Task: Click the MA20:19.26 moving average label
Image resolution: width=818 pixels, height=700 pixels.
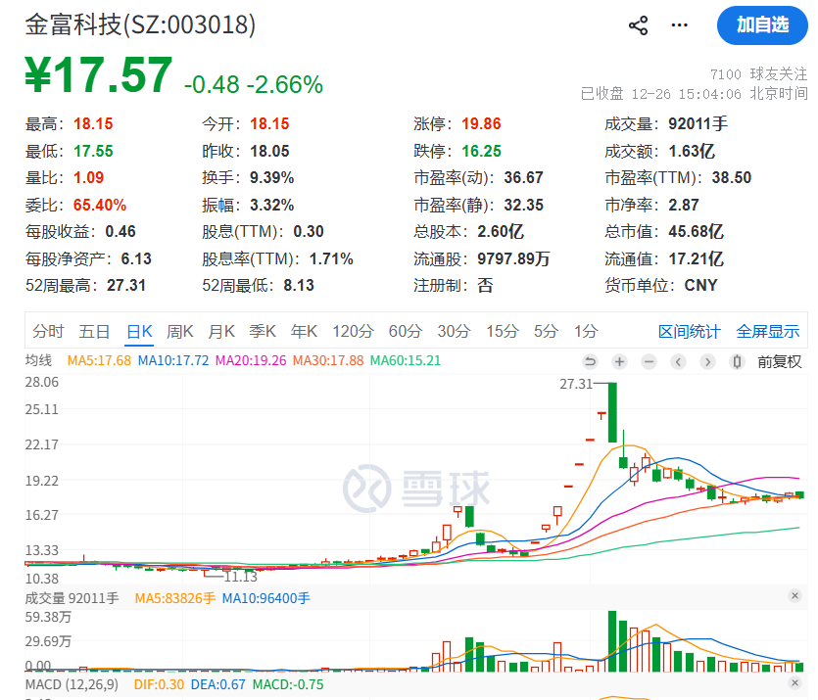Action: [251, 360]
